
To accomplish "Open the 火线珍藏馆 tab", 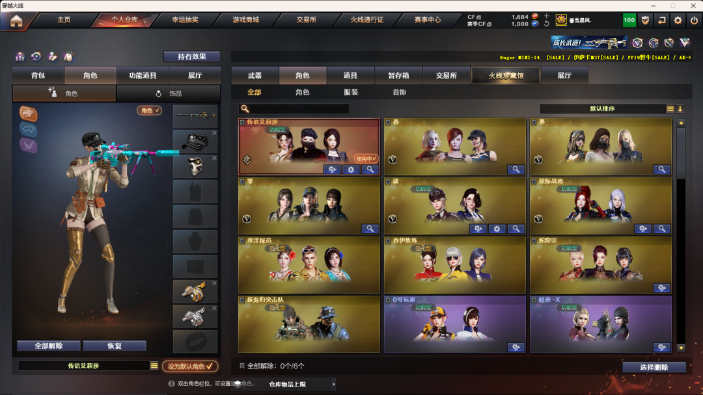I will [506, 75].
